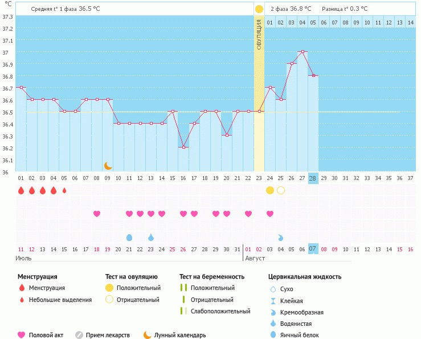Click the creamy cervical fluid icon on day 25
Image resolution: width=421 pixels, height=339 pixels.
pos(281,237)
